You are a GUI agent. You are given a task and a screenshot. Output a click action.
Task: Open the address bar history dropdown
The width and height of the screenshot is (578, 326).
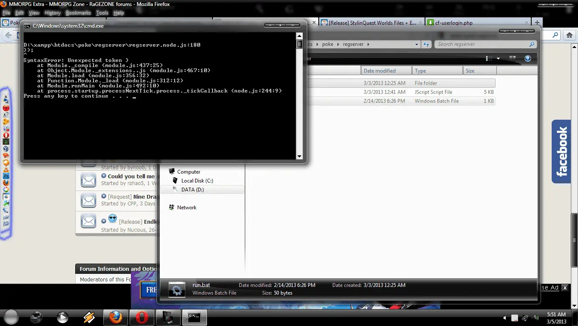[417, 44]
